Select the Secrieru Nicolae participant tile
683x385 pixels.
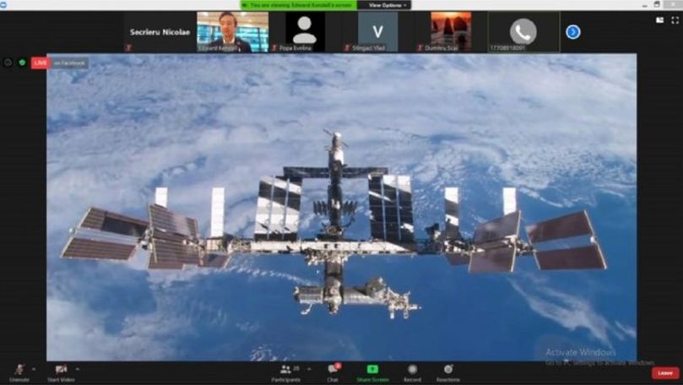pyautogui.click(x=160, y=32)
